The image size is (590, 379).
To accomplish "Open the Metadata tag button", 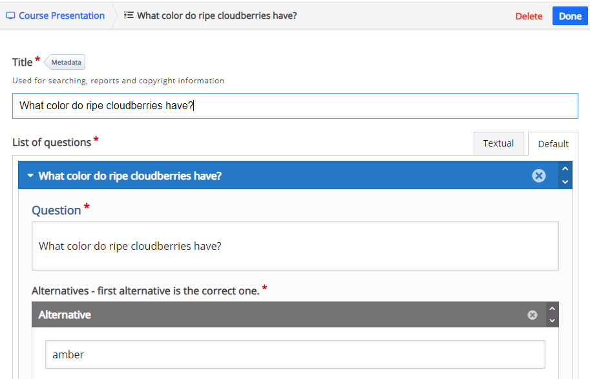I will [65, 62].
